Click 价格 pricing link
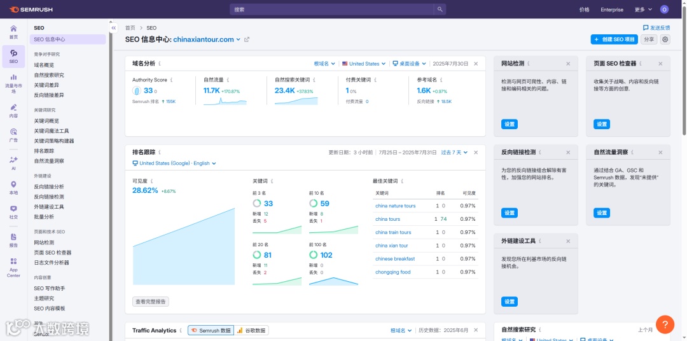Image resolution: width=687 pixels, height=341 pixels. 584,10
